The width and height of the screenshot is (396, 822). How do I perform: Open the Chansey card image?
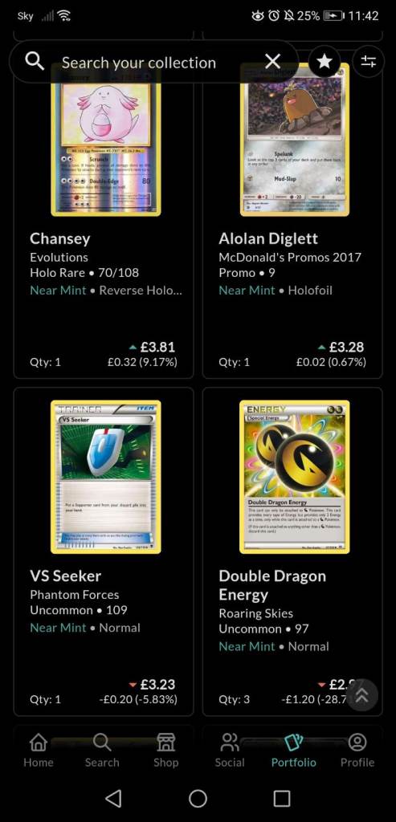[106, 140]
